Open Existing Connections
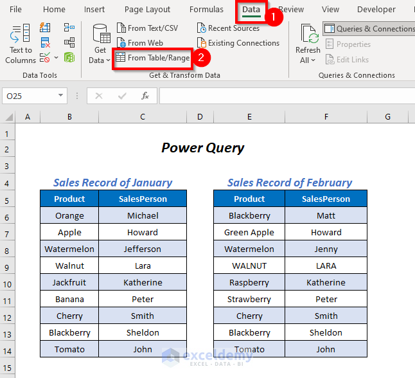The image size is (415, 378). coord(238,43)
